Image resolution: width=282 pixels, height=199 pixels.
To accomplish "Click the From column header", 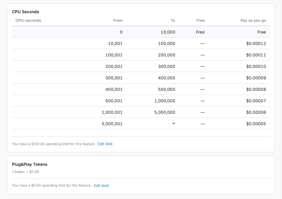I will (x=118, y=21).
